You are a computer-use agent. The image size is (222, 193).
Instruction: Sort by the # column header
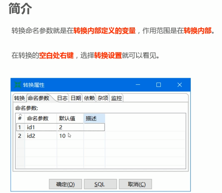click(20, 118)
